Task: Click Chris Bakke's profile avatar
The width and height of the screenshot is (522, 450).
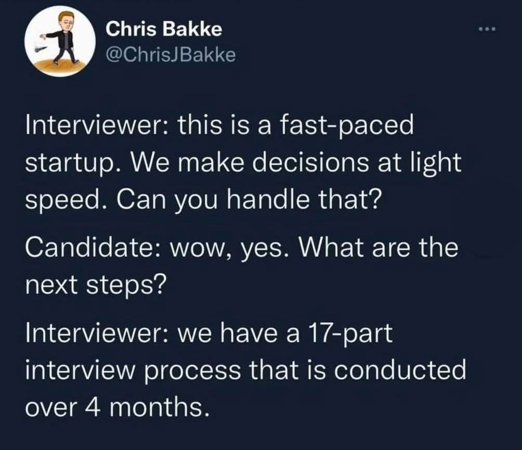Action: 61,42
